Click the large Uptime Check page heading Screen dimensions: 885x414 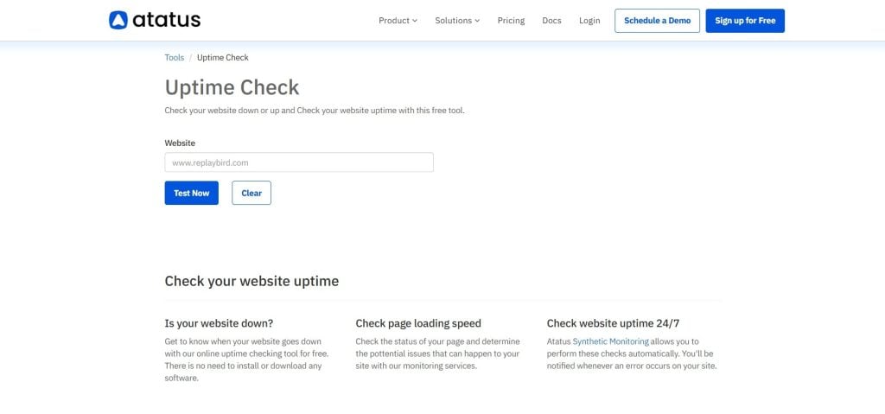pos(232,87)
